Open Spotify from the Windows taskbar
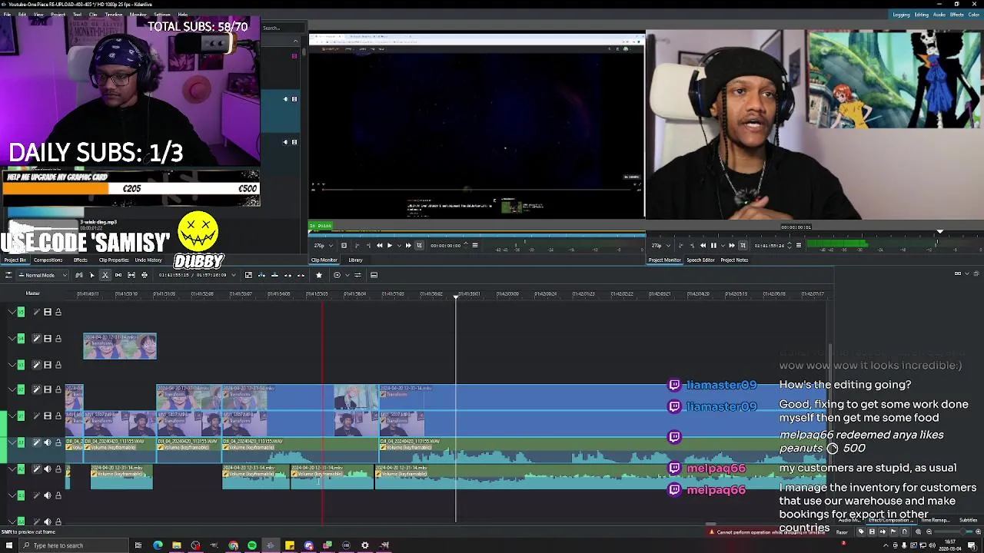 tap(251, 545)
